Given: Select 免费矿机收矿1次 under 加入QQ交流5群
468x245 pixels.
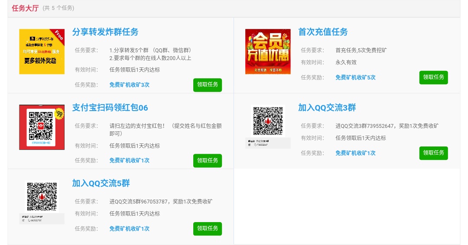Looking at the screenshot, I should coord(129,229).
